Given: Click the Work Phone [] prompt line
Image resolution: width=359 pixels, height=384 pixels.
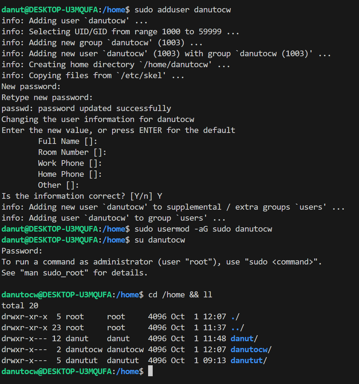Looking at the screenshot, I should coord(70,163).
